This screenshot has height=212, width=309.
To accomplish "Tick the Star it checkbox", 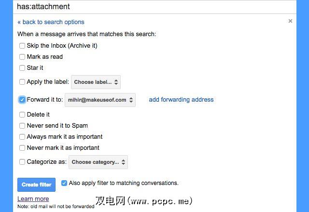I will pos(22,68).
